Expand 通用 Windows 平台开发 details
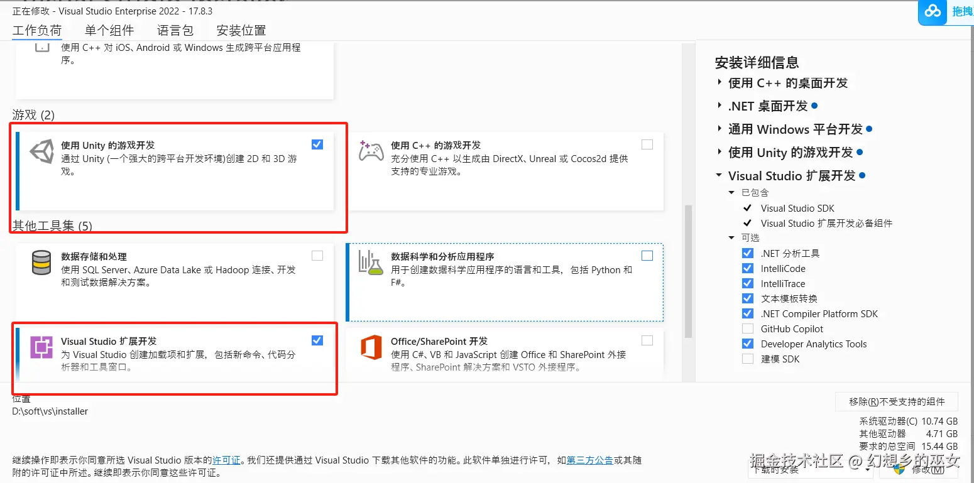 720,129
